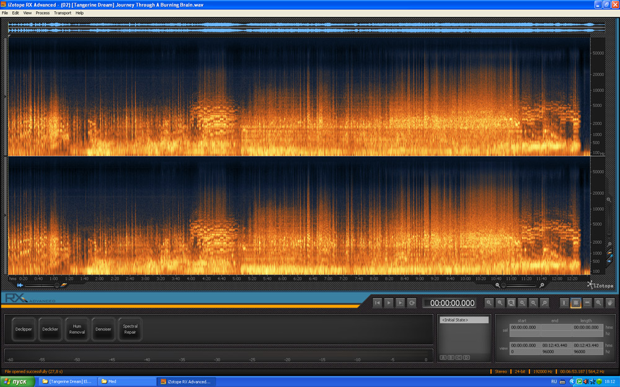Open the Transport menu
Screen dimensions: 620x387
click(x=62, y=12)
